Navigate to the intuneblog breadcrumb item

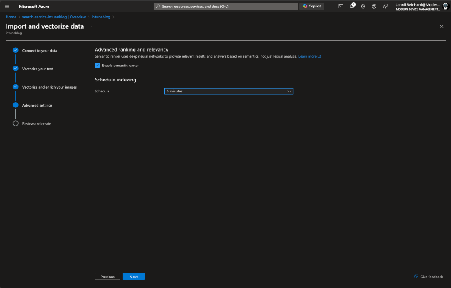(101, 17)
